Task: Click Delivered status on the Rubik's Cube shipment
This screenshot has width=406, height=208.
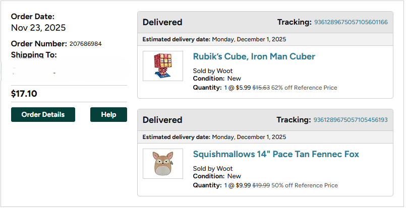Action: coord(162,22)
